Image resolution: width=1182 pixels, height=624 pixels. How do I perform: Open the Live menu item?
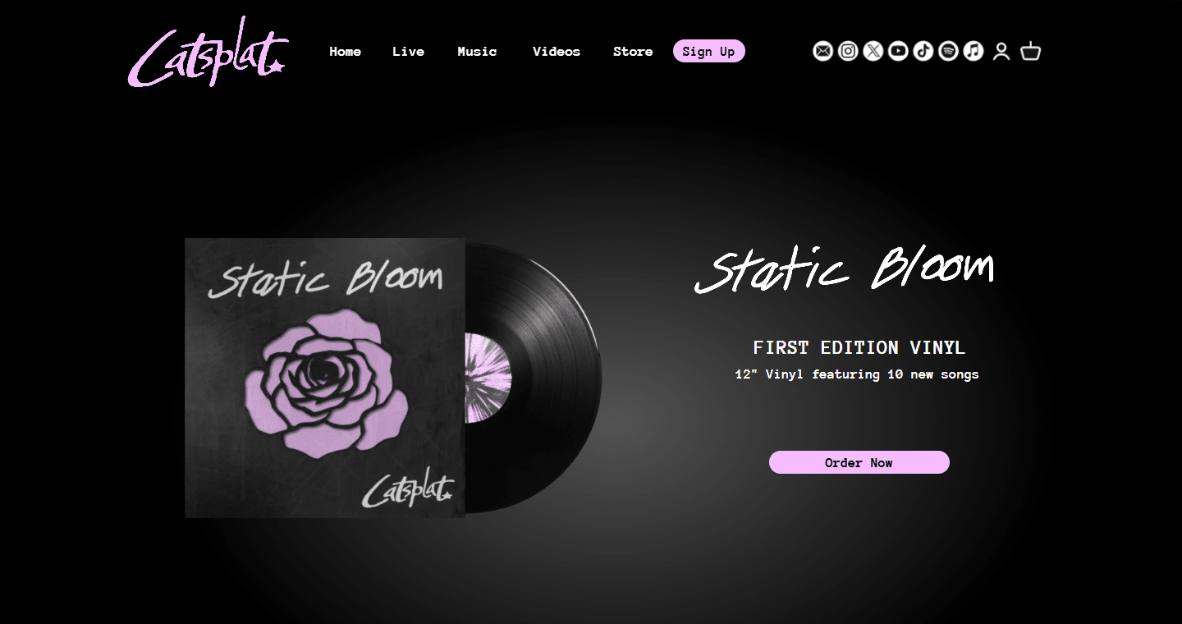point(408,52)
